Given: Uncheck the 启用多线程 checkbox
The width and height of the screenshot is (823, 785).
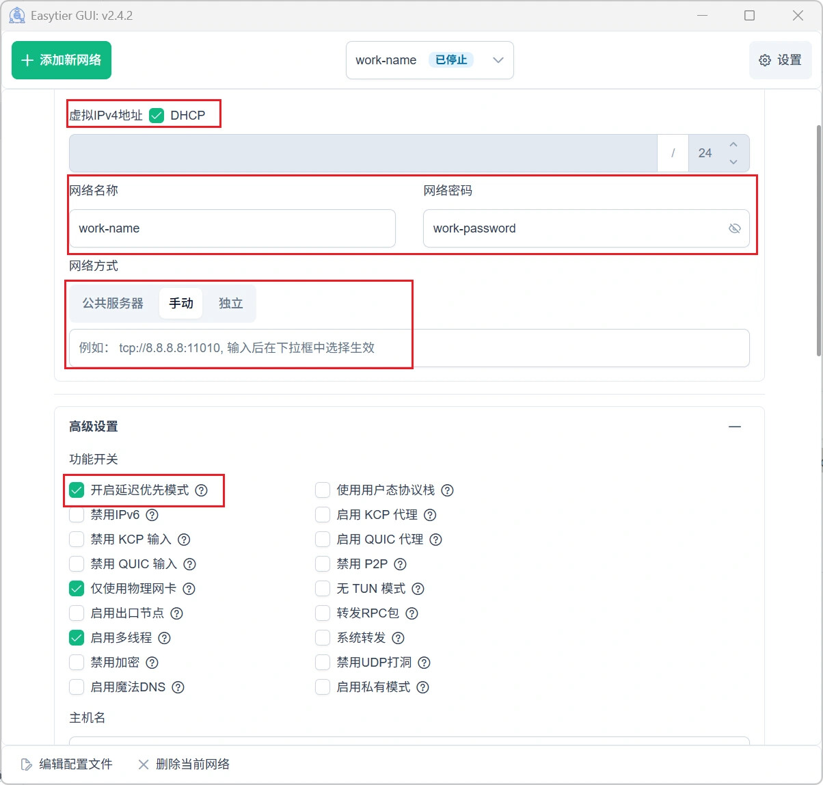Looking at the screenshot, I should pyautogui.click(x=77, y=638).
